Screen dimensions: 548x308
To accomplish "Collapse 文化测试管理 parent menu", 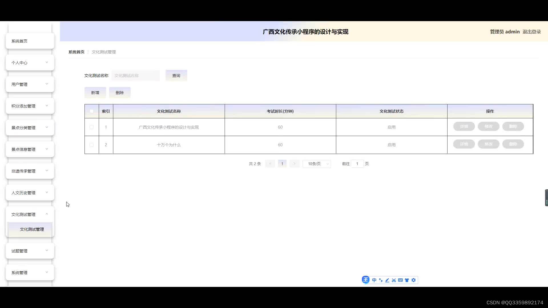I will point(30,214).
